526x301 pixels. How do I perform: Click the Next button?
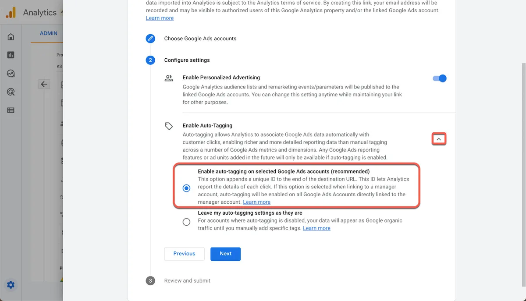coord(225,254)
